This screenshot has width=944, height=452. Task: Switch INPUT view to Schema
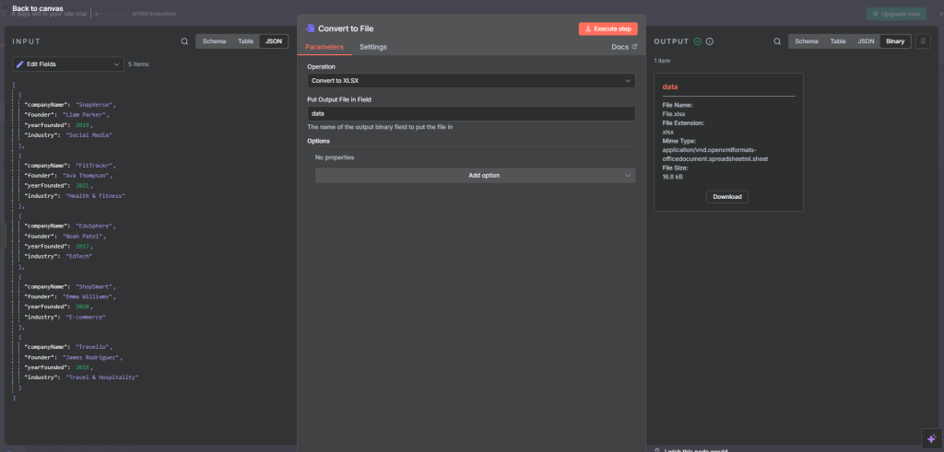(x=214, y=41)
